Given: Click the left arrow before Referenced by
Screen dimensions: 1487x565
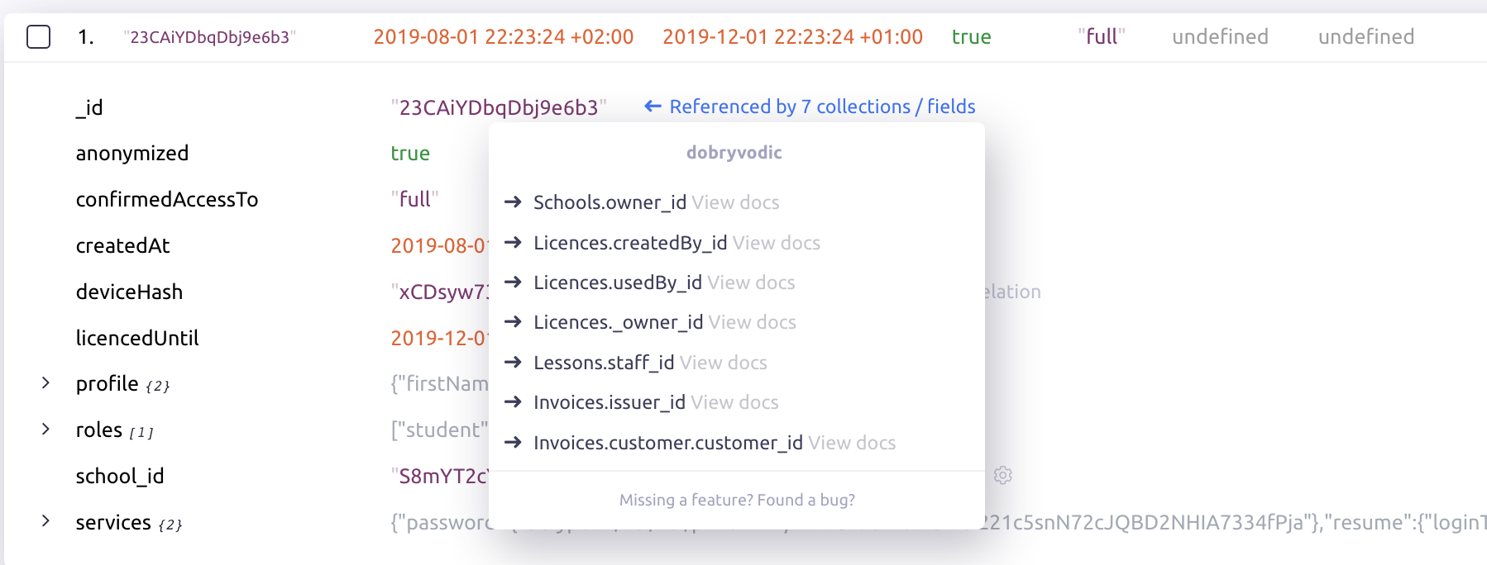Looking at the screenshot, I should tap(653, 107).
